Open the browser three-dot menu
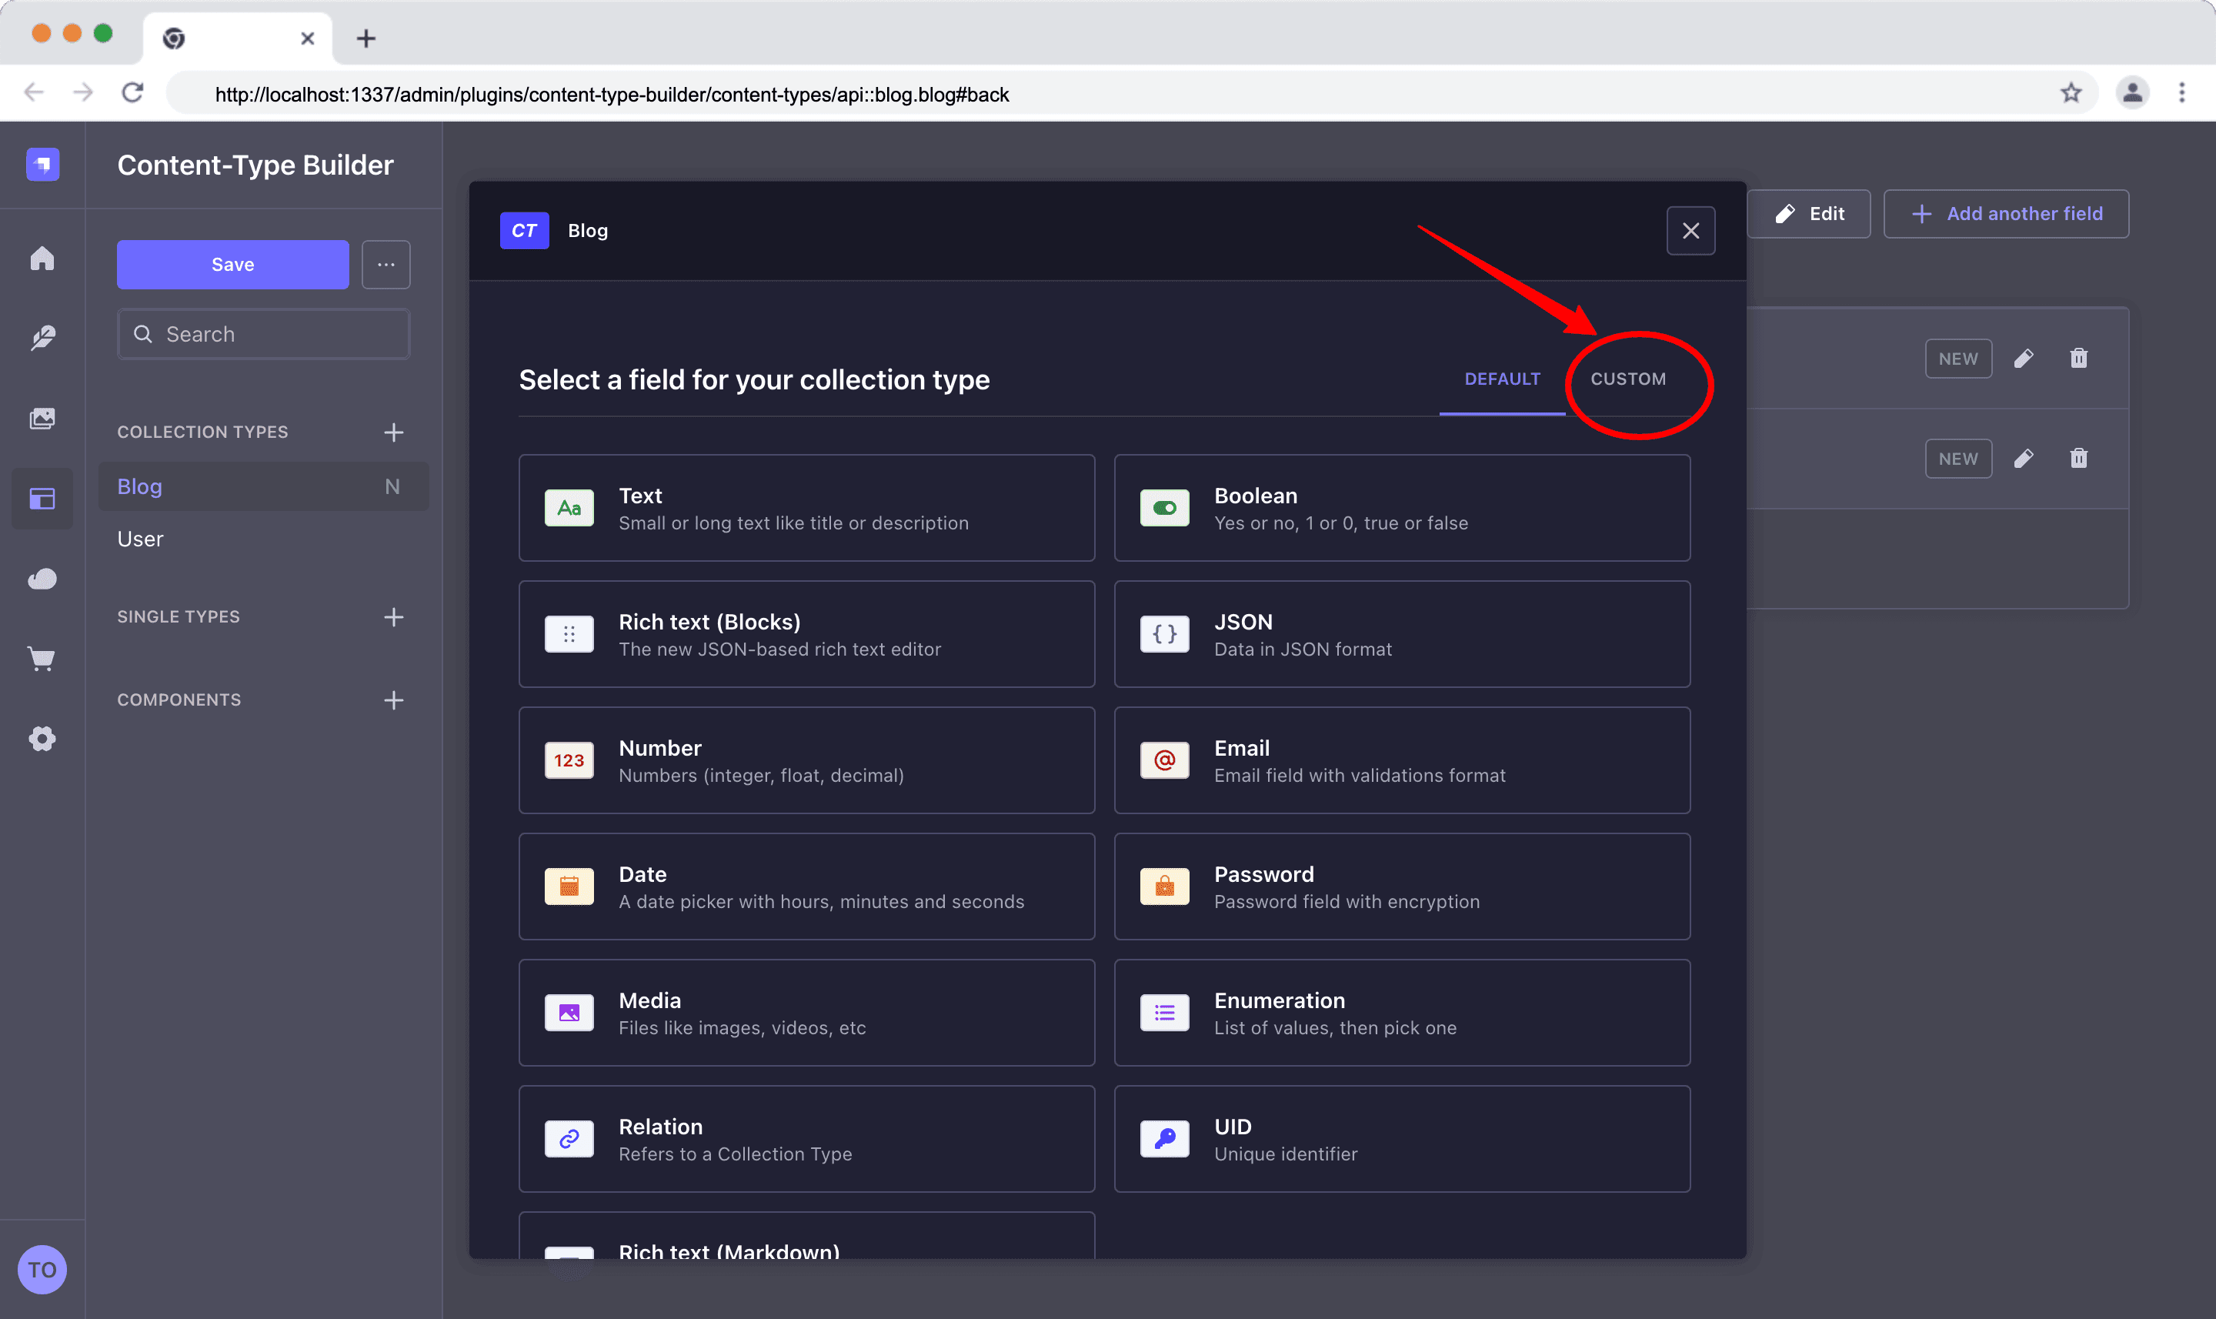2216x1319 pixels. tap(2182, 93)
